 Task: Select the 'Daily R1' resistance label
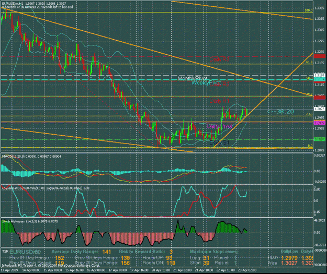219,101
